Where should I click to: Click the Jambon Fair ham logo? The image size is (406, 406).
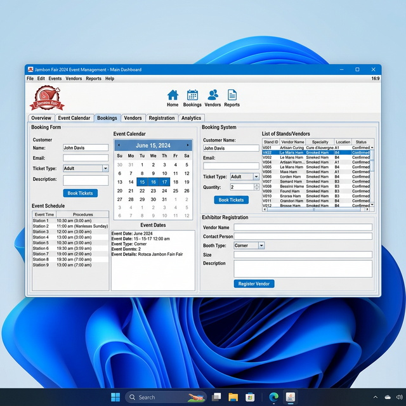[48, 99]
